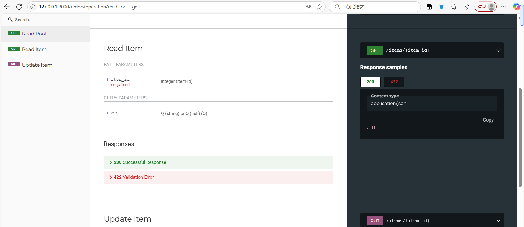The width and height of the screenshot is (524, 227).
Task: Click the page vertical scrollbar thumb
Action: pos(520,138)
